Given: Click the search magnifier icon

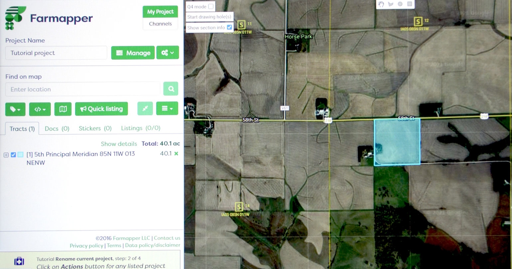Looking at the screenshot, I should click(171, 89).
